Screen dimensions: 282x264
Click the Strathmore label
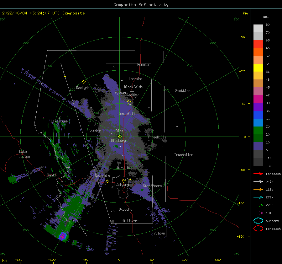click(x=152, y=186)
